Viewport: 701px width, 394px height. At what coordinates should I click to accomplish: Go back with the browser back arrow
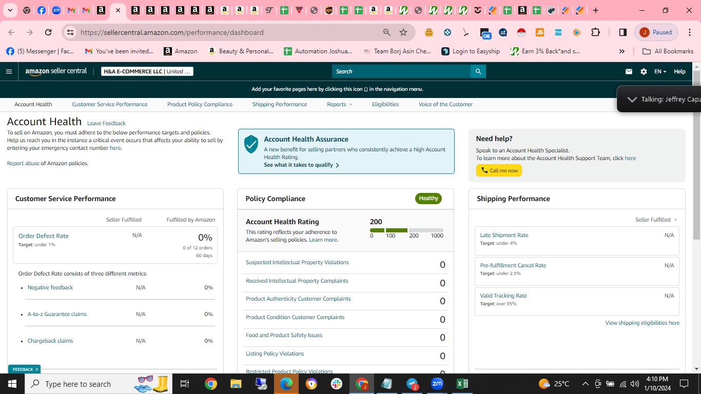12,32
